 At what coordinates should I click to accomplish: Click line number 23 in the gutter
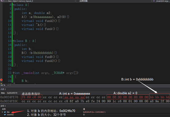pyautogui.click(x=10, y=73)
